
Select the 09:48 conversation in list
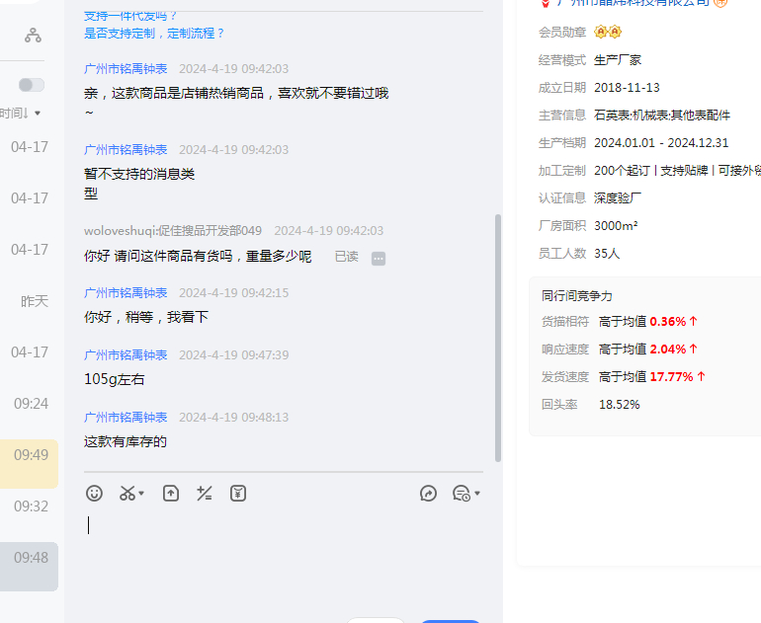(30, 558)
